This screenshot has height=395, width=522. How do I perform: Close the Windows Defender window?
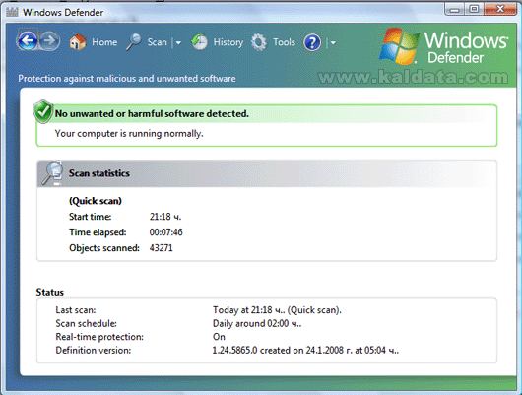500,9
